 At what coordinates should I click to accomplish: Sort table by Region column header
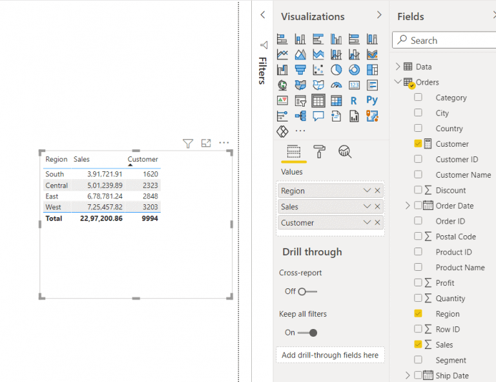[x=56, y=159]
